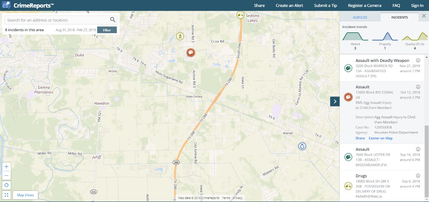Click the Filter button
The image size is (429, 202).
pyautogui.click(x=107, y=30)
